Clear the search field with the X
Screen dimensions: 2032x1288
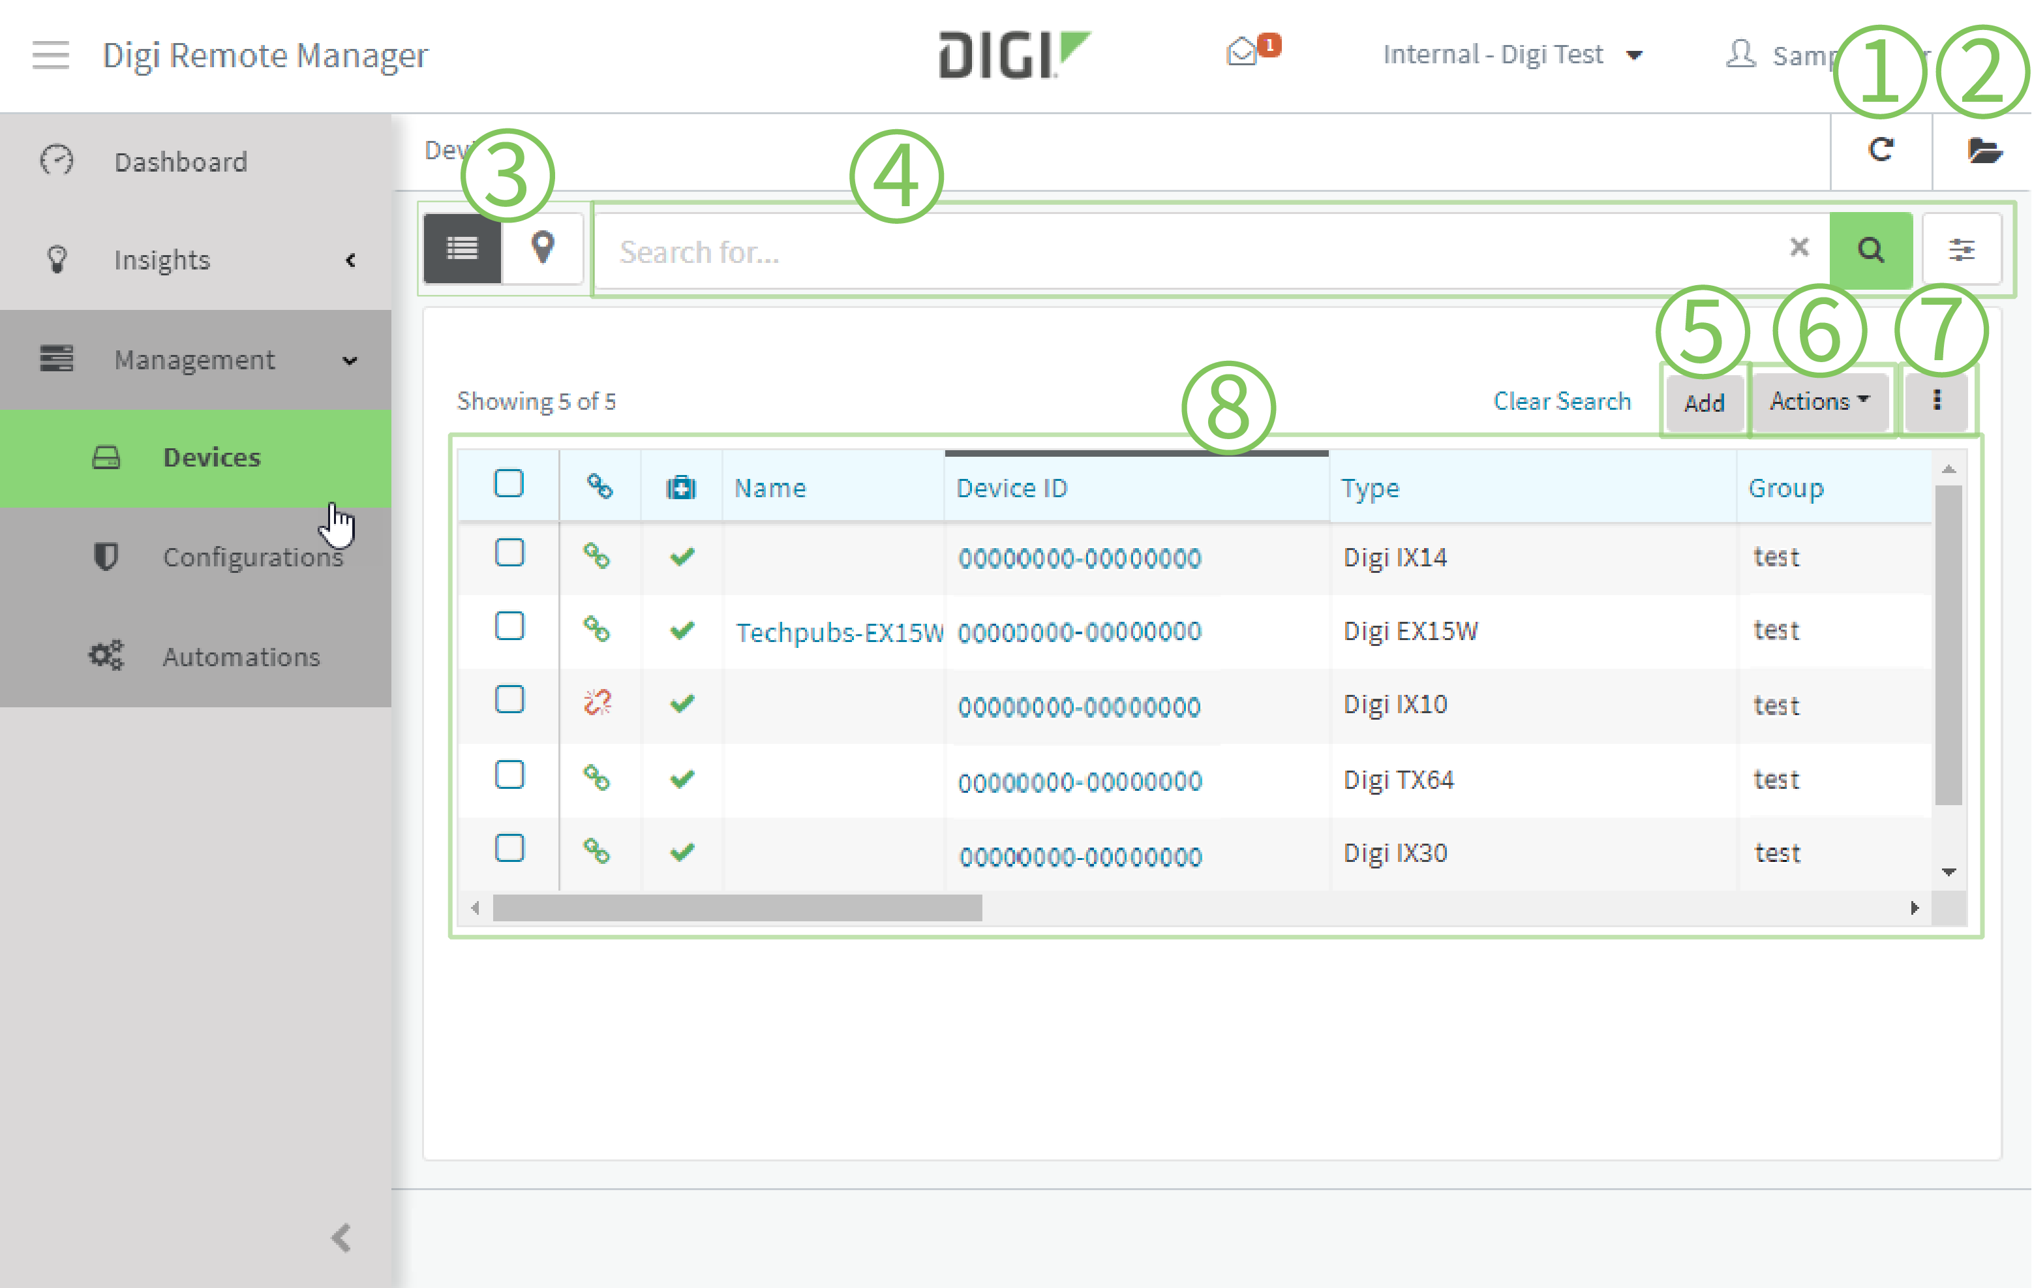click(x=1799, y=247)
